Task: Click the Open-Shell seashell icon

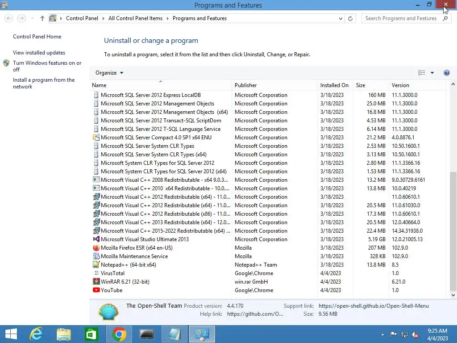Action: (108, 311)
